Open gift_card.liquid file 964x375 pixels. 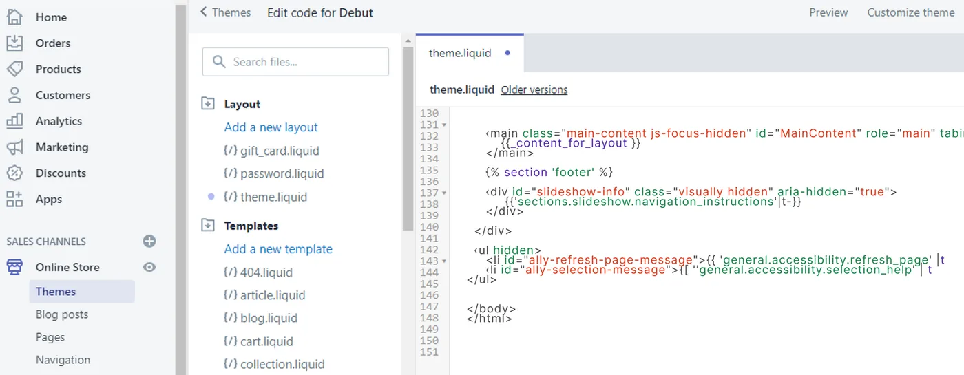tap(280, 151)
